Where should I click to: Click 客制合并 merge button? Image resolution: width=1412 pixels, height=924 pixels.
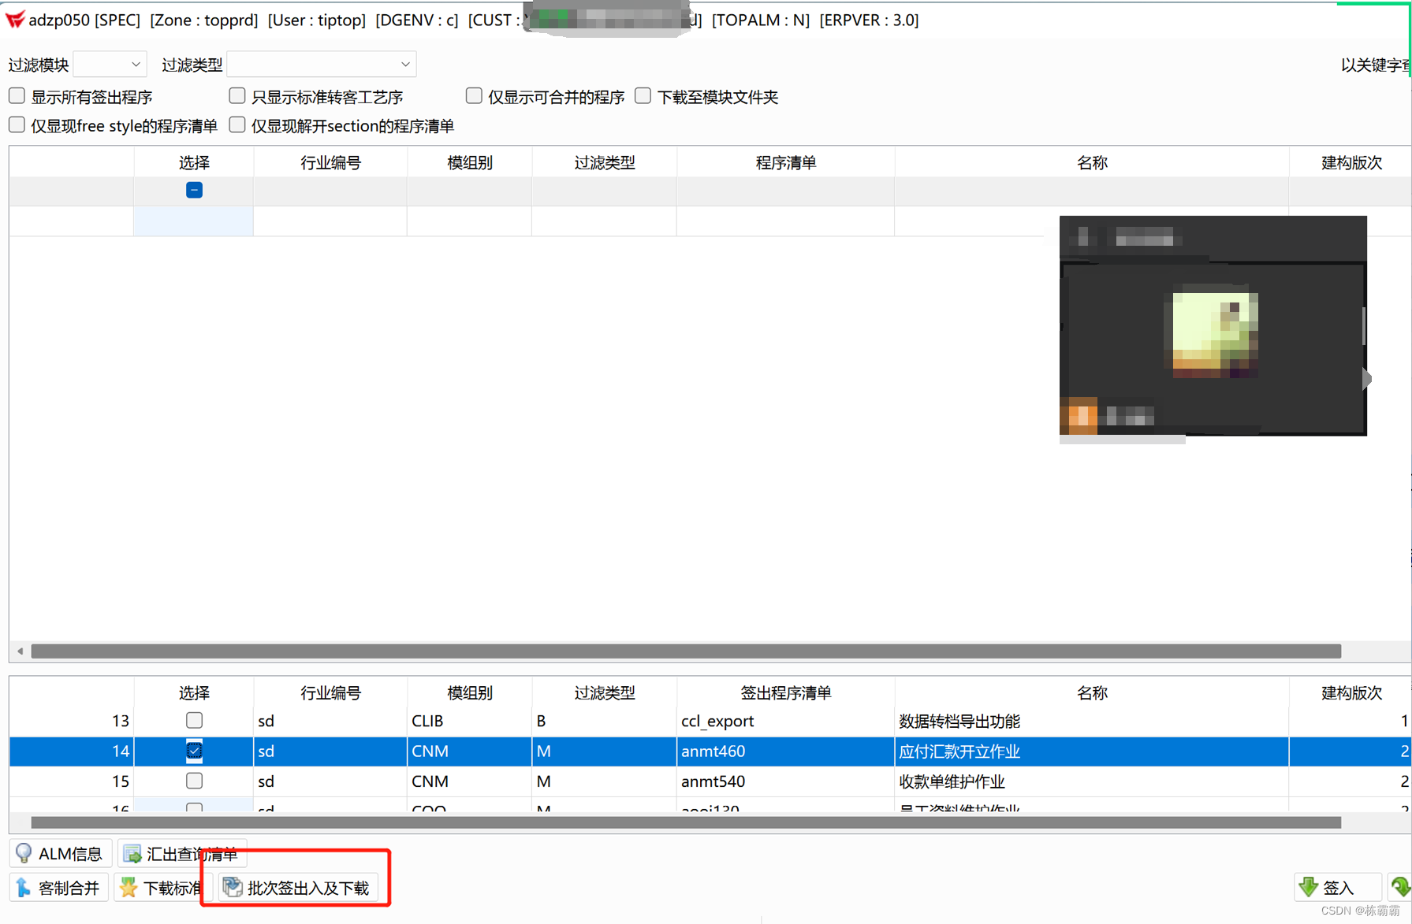pyautogui.click(x=58, y=888)
